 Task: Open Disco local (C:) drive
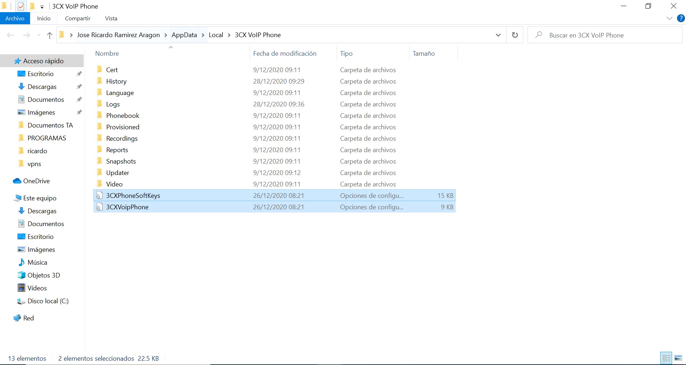click(x=48, y=301)
